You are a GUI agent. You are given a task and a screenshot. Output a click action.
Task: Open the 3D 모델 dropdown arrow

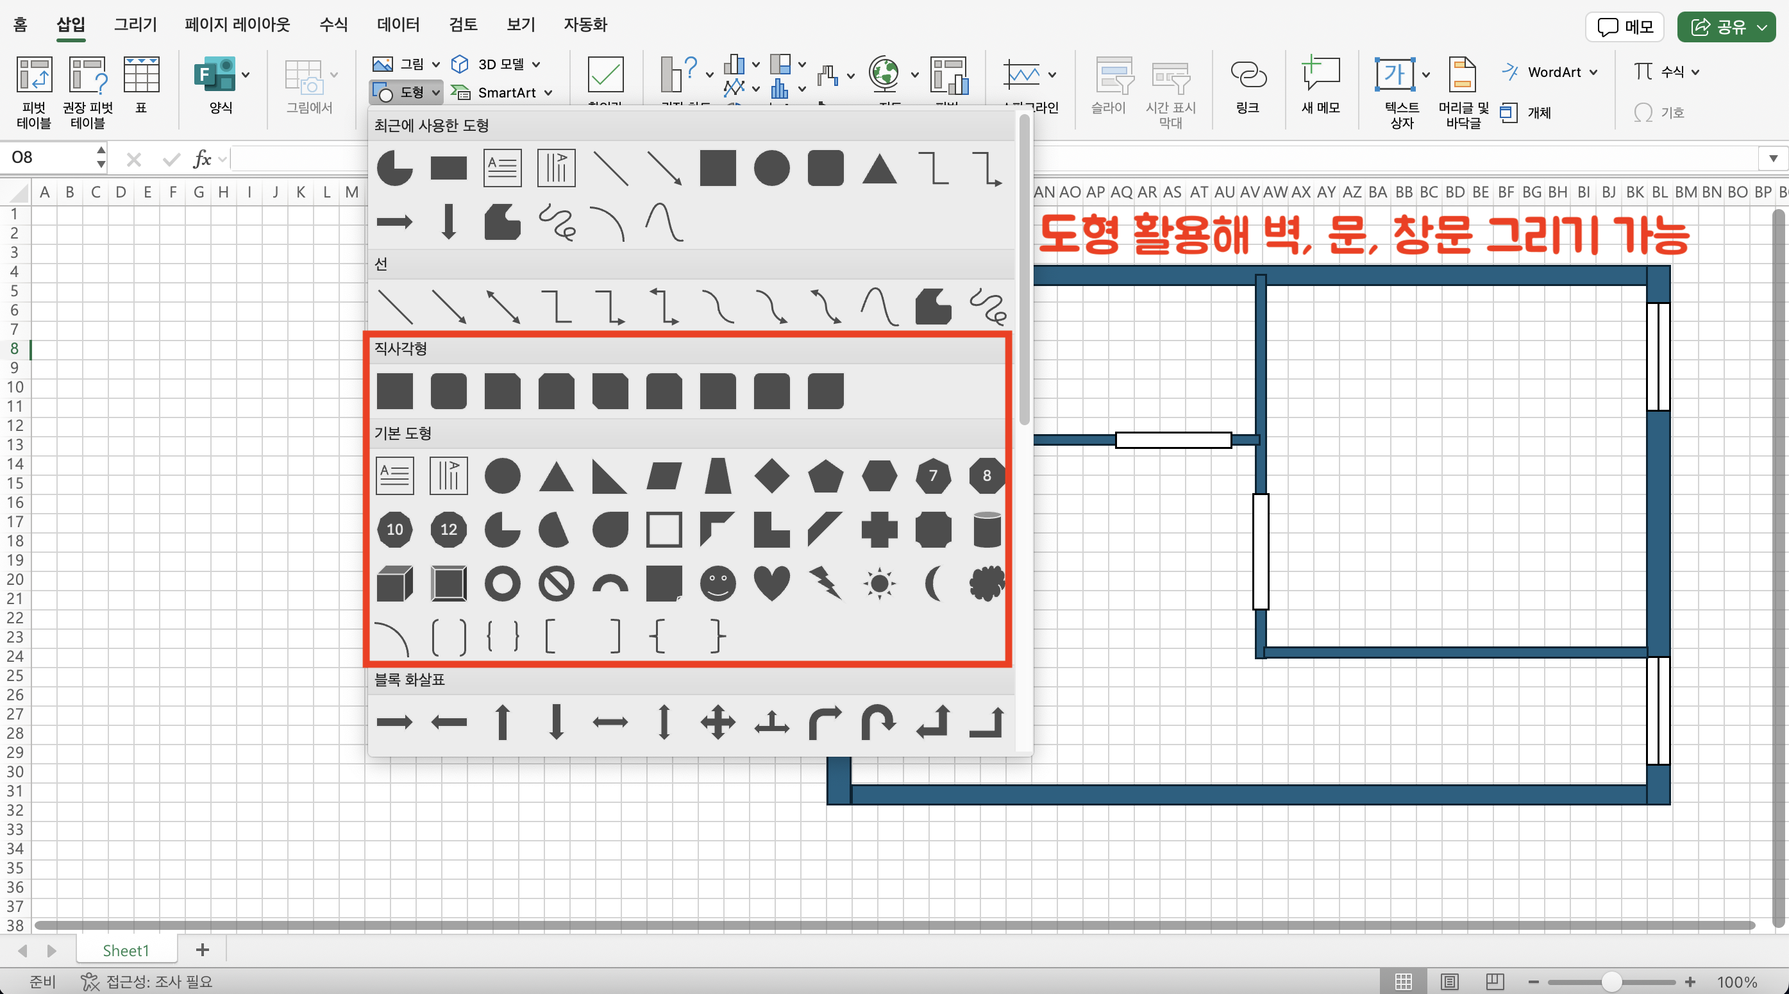click(536, 65)
